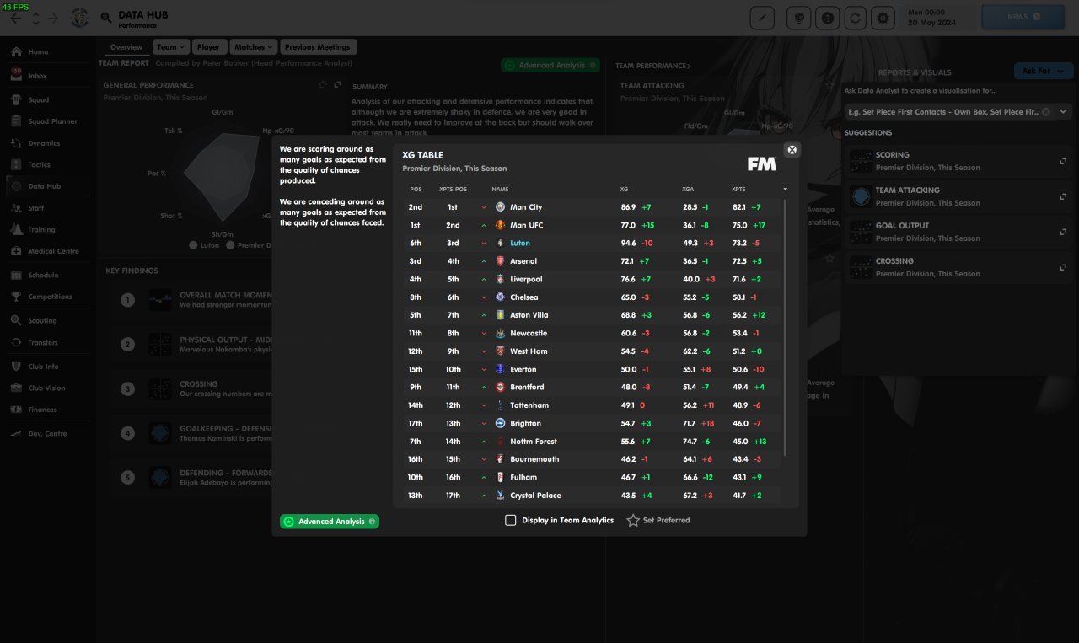Expand the Team Performance section chevron
The width and height of the screenshot is (1079, 643).
[x=689, y=66]
